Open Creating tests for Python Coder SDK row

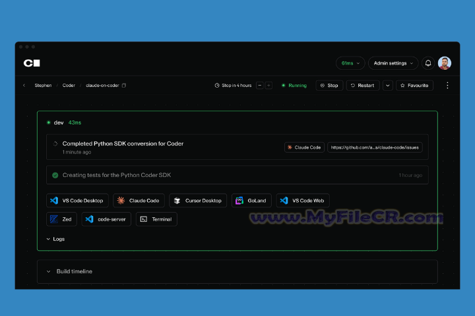pos(237,175)
